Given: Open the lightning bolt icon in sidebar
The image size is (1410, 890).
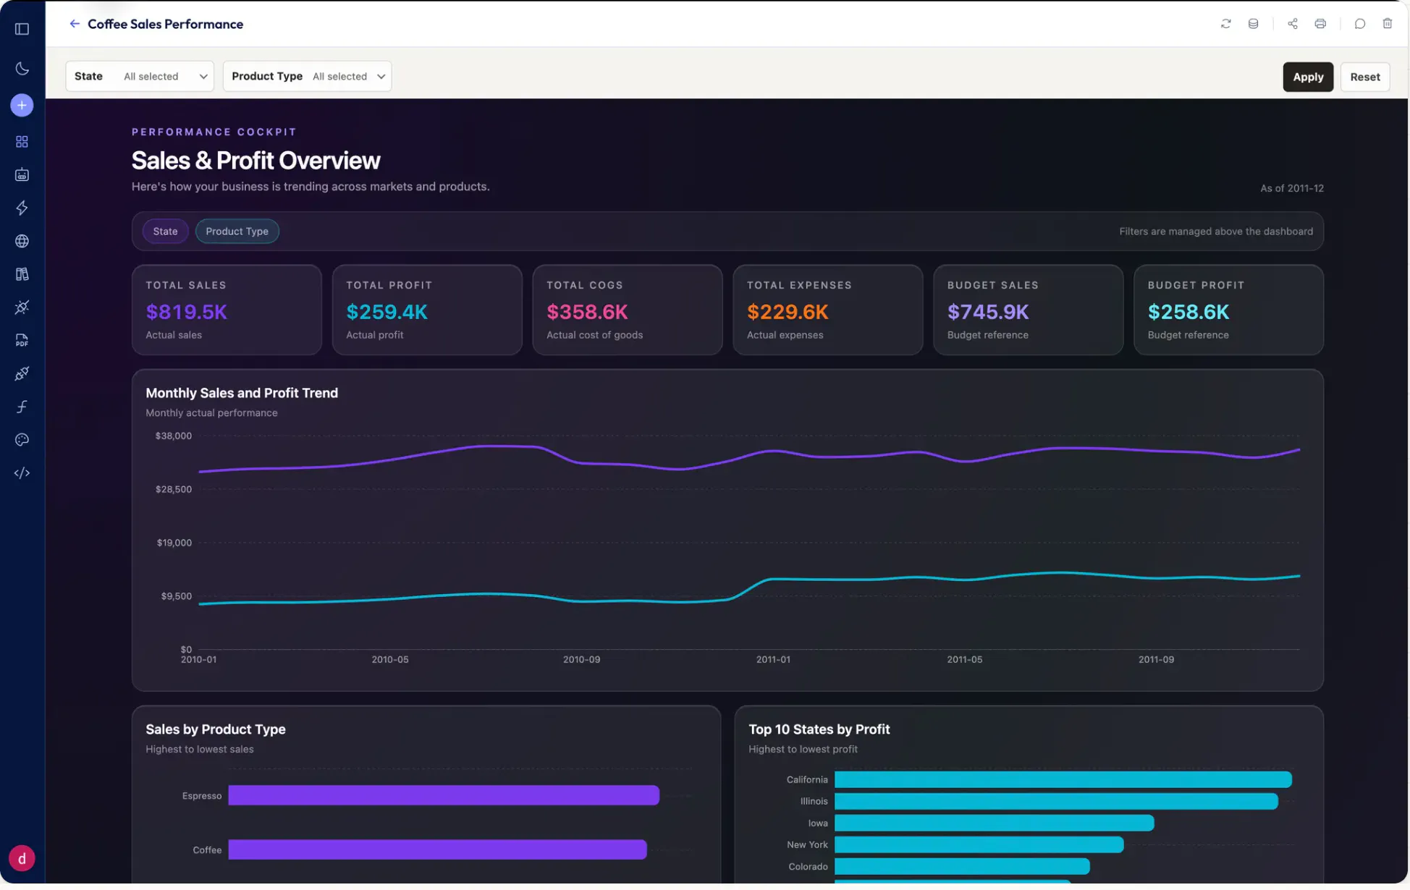Looking at the screenshot, I should (22, 210).
